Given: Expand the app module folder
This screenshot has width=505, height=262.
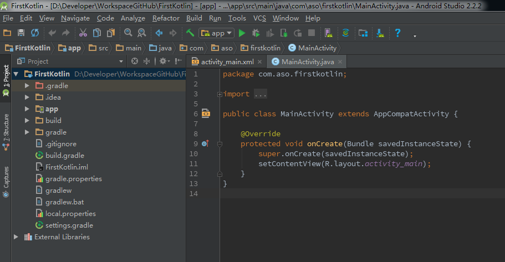Looking at the screenshot, I should (27, 109).
